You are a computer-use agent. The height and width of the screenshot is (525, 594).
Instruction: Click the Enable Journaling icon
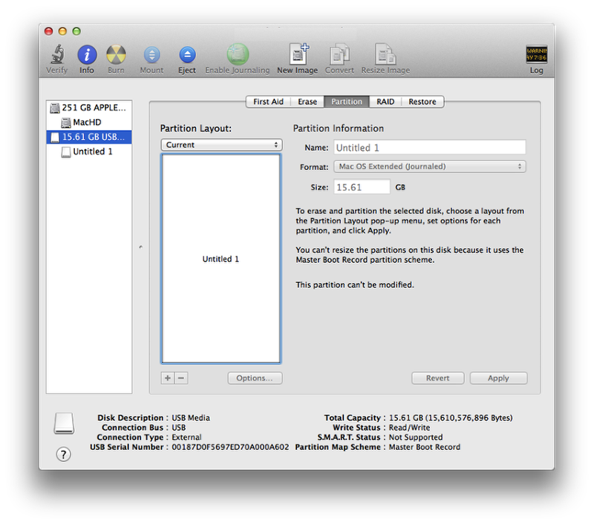[x=238, y=55]
